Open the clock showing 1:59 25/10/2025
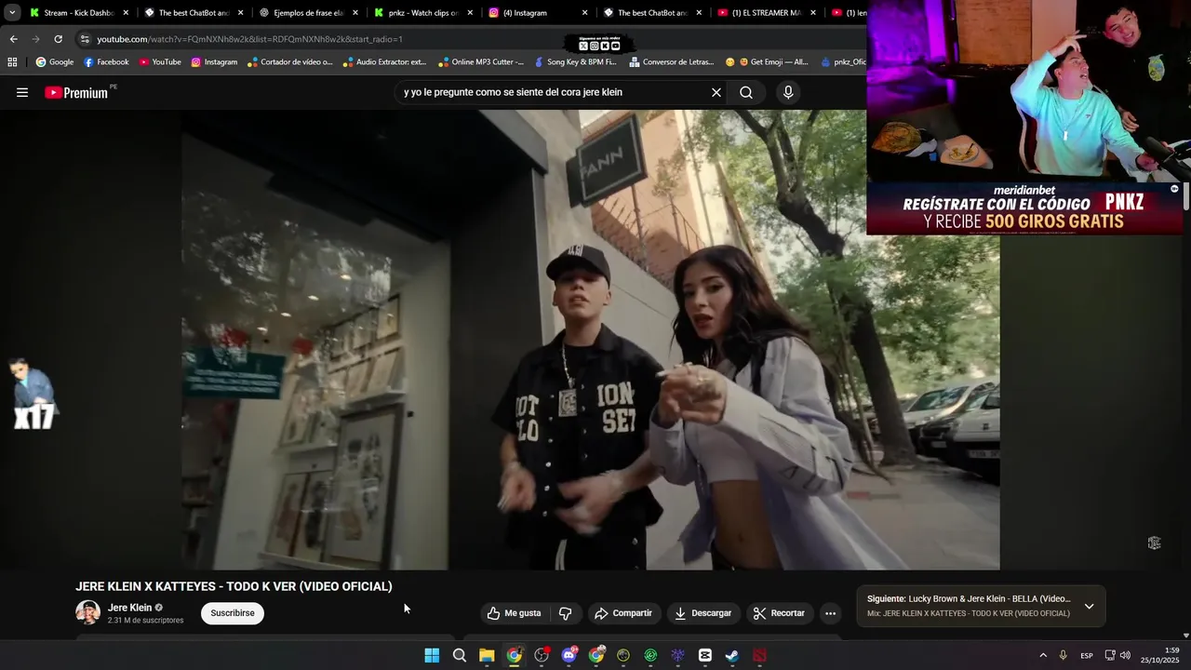The image size is (1191, 670). tap(1161, 655)
